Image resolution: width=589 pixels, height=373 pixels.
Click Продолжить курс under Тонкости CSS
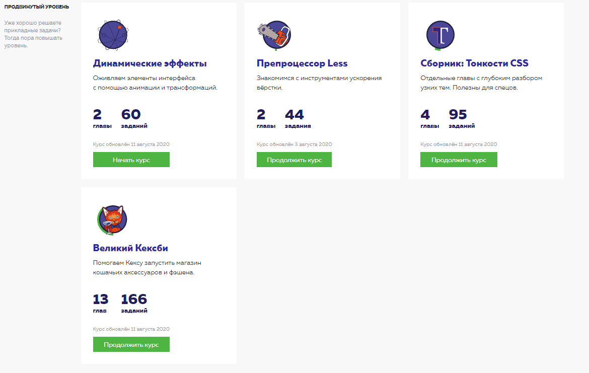(459, 160)
